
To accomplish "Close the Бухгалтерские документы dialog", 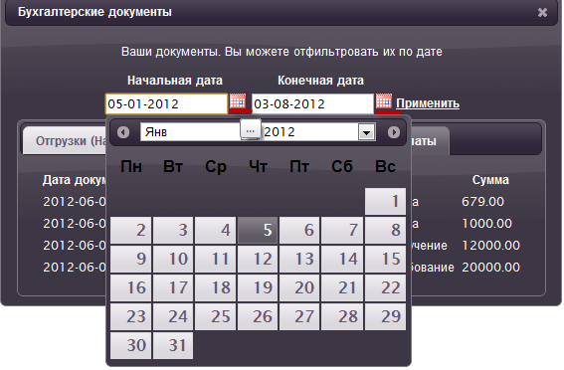I will coord(542,13).
